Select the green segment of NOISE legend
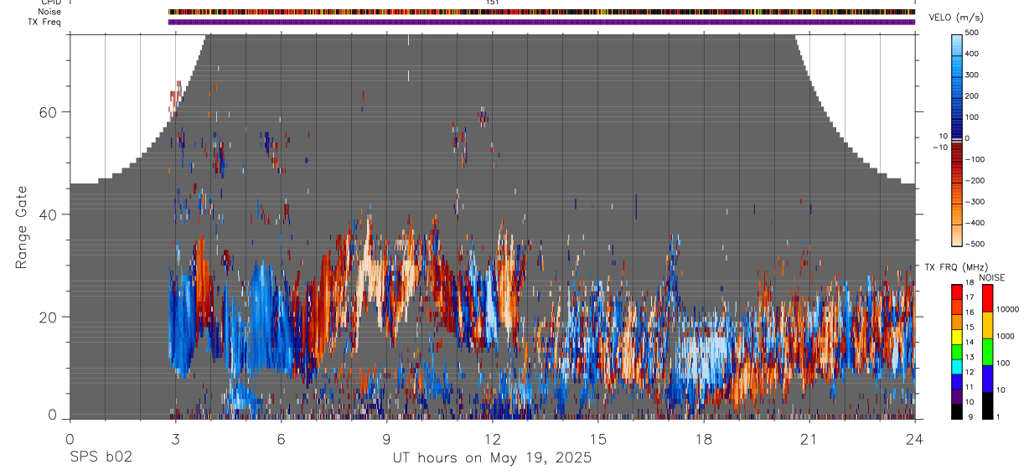This screenshot has width=1029, height=475. click(987, 351)
